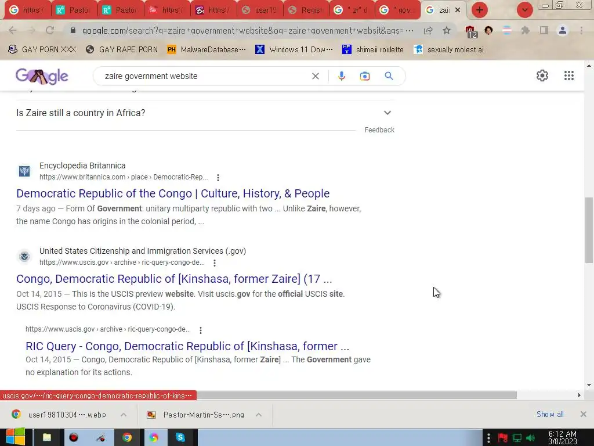Image resolution: width=594 pixels, height=446 pixels.
Task: Switch to the 'Regist' tab
Action: [306, 10]
